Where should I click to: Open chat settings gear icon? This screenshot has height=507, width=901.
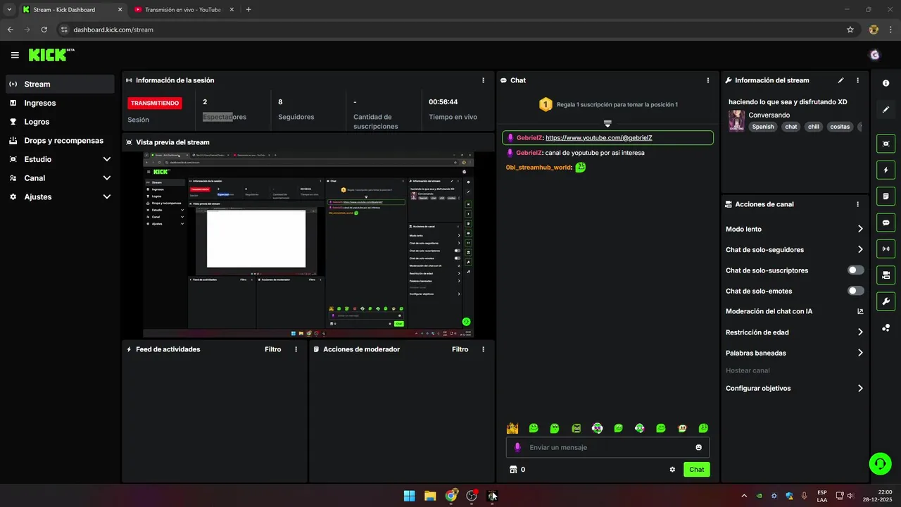[x=672, y=470]
